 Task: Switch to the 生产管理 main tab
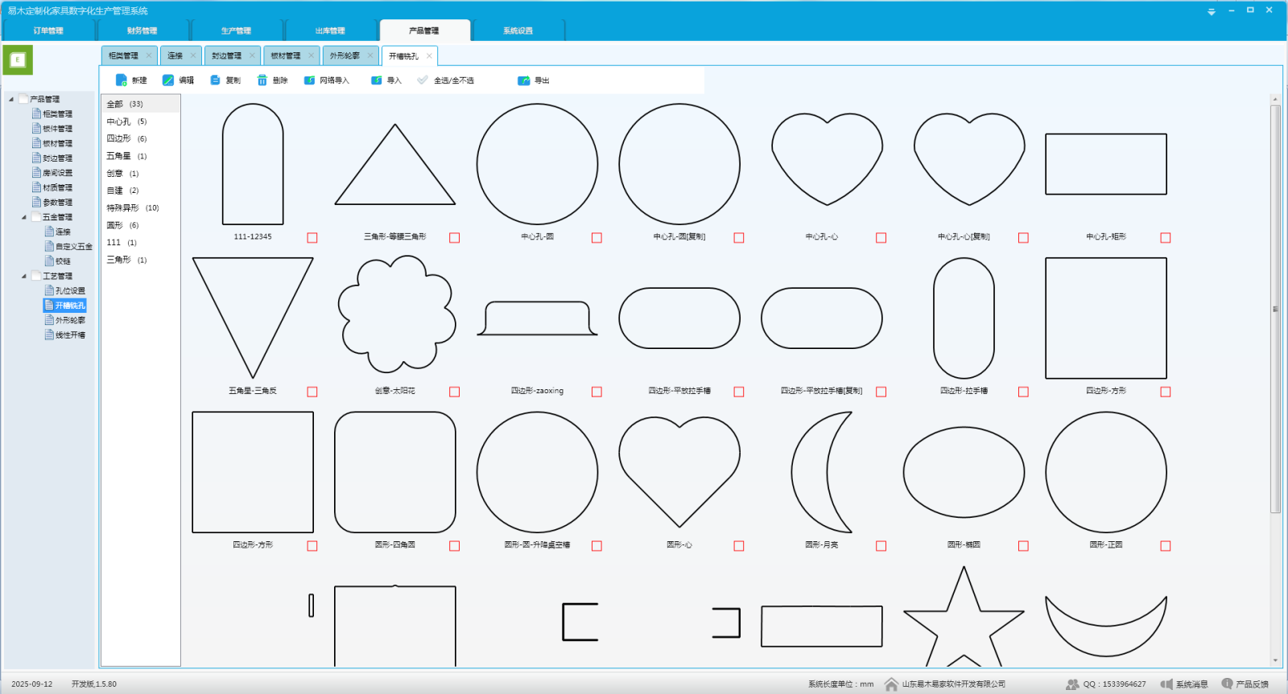tap(236, 31)
